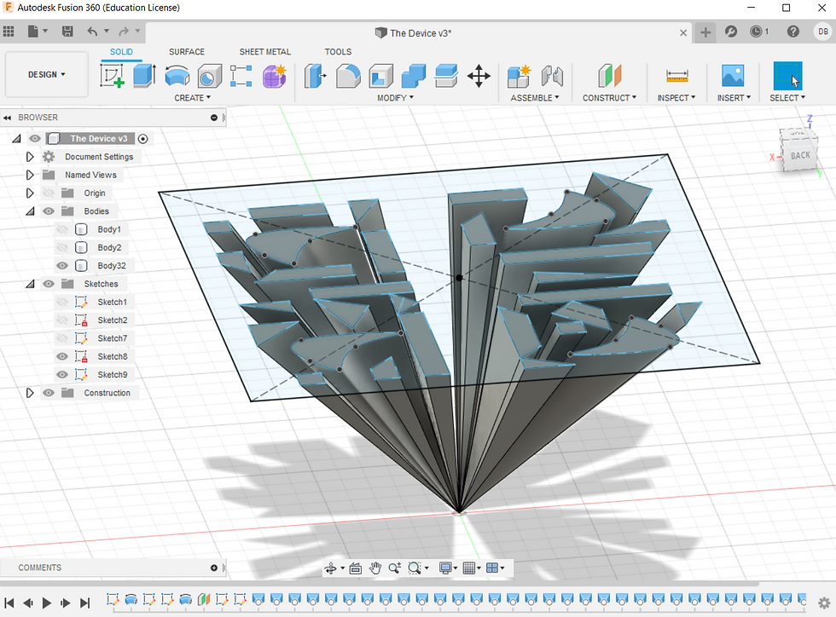836x617 pixels.
Task: Select the Move/Copy tool
Action: point(479,76)
